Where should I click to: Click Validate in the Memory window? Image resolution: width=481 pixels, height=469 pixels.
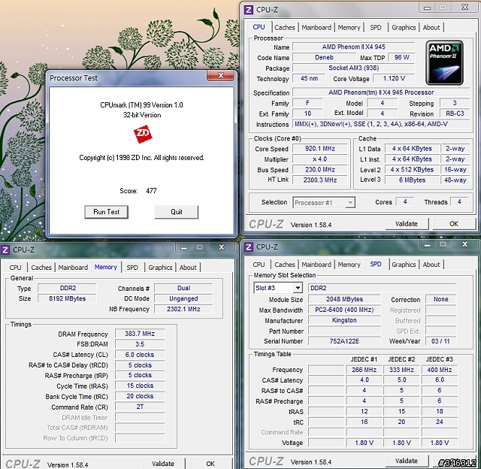163,463
